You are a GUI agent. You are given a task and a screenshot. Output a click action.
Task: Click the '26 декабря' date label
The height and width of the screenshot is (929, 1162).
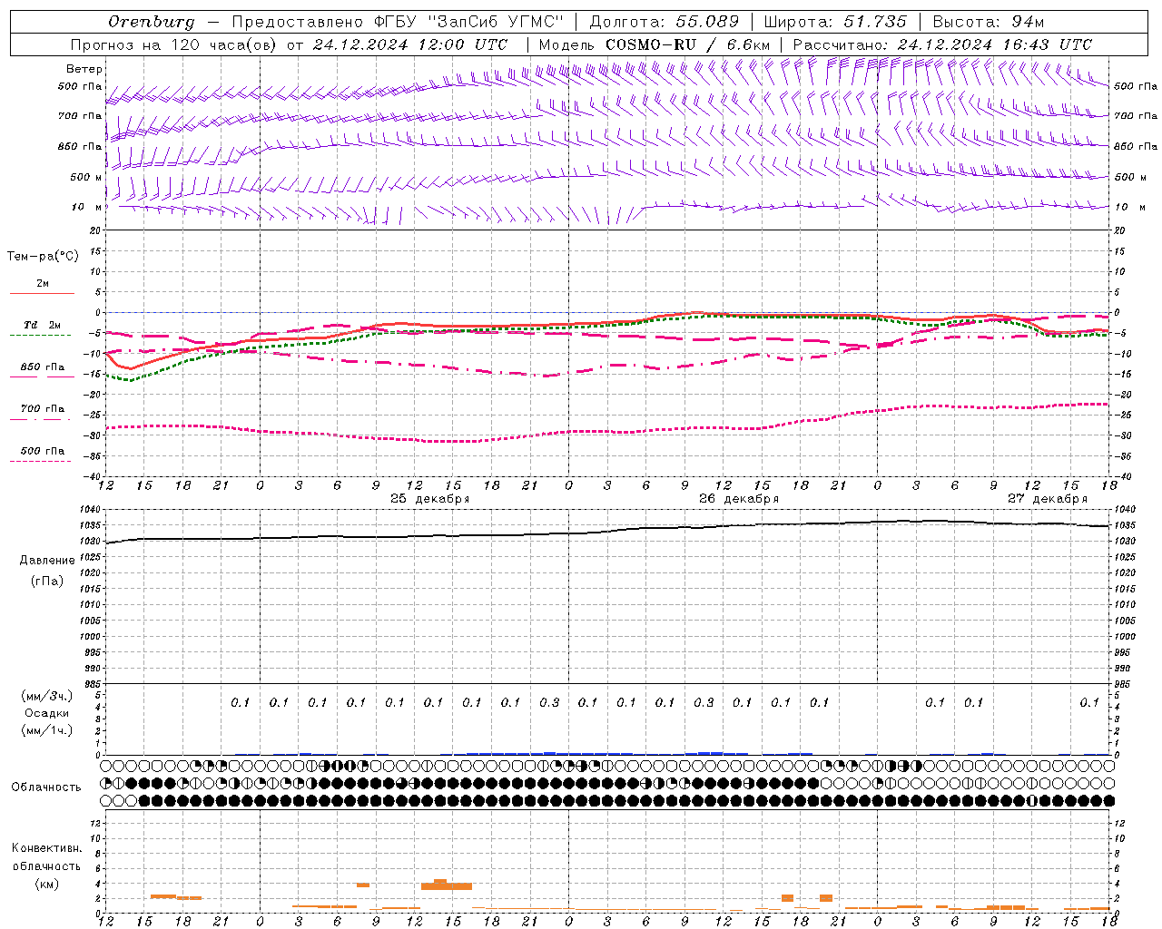(x=739, y=499)
